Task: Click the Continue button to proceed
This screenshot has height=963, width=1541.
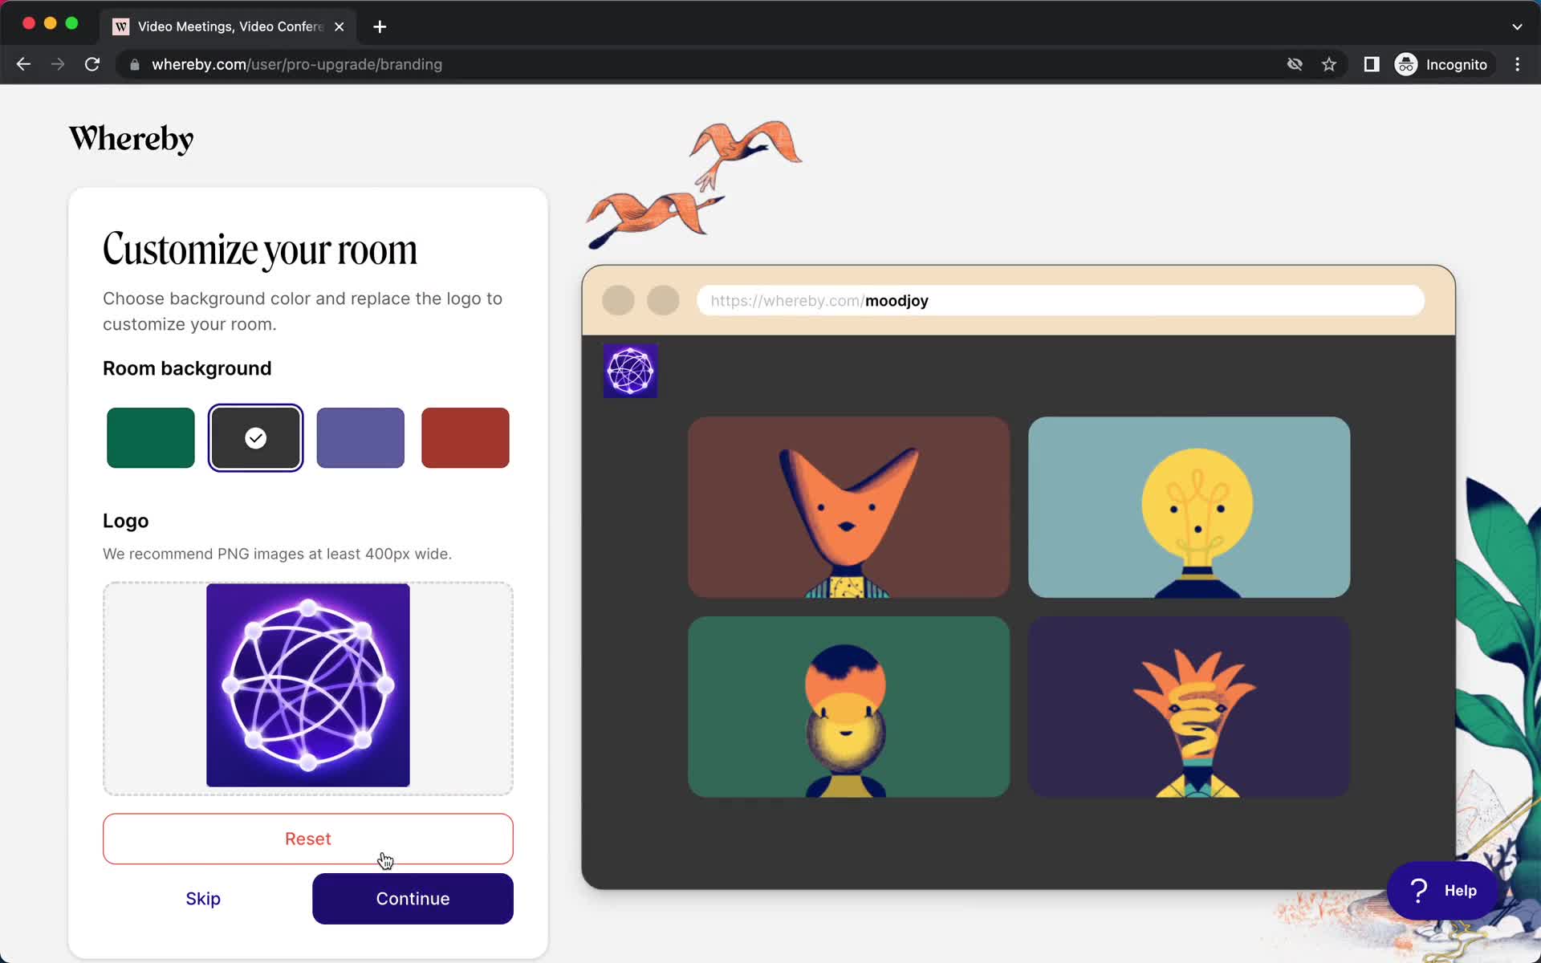Action: point(413,899)
